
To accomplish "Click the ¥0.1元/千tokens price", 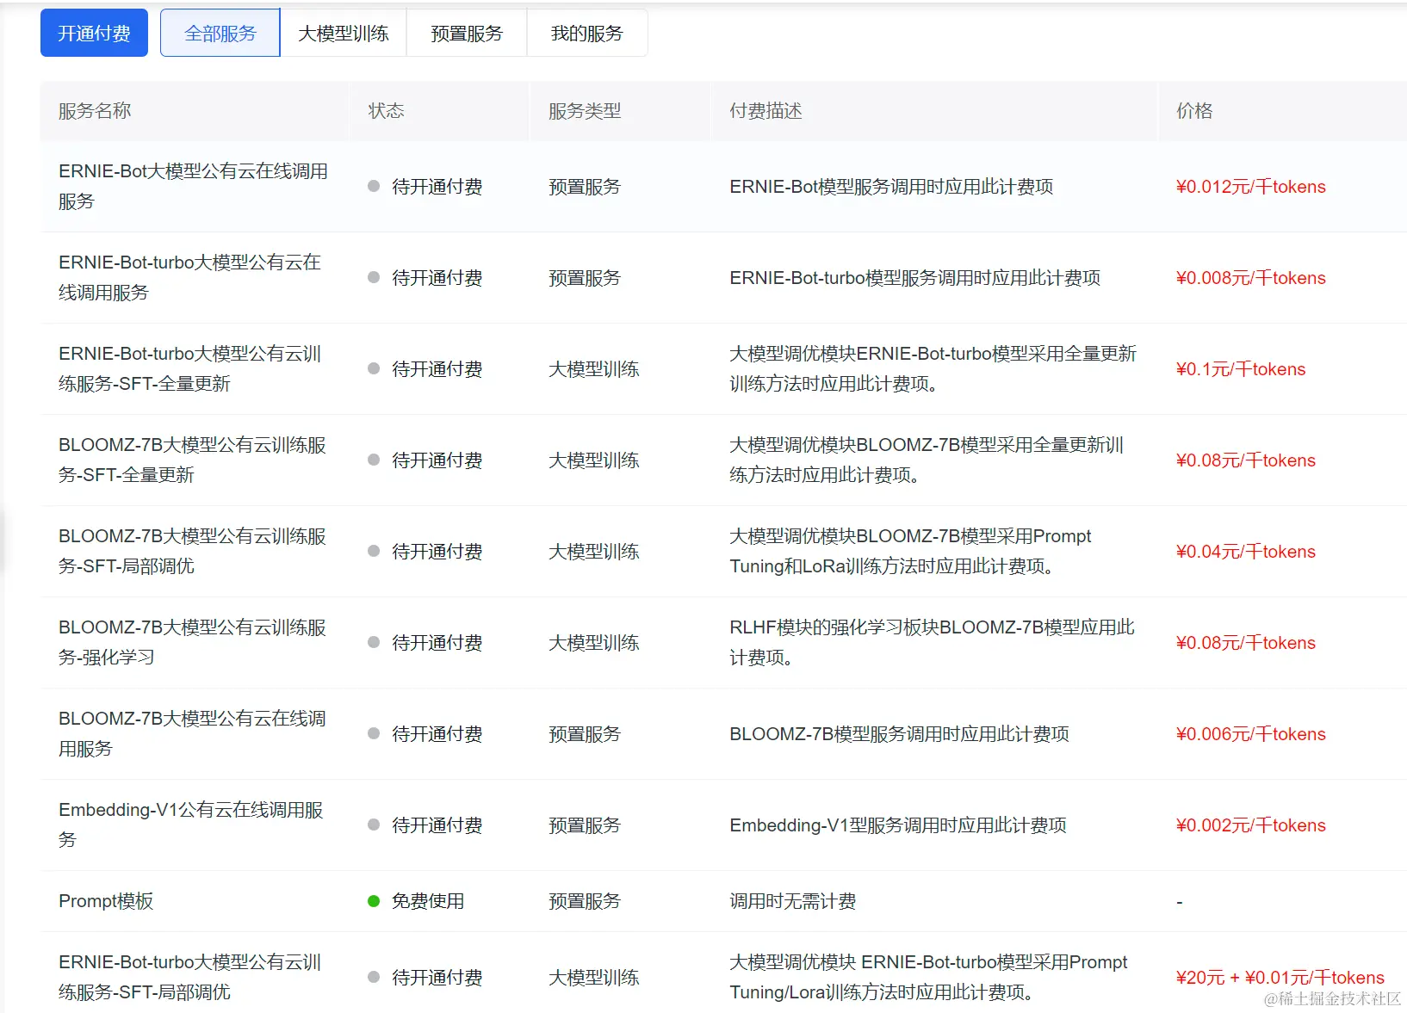I will 1241,369.
